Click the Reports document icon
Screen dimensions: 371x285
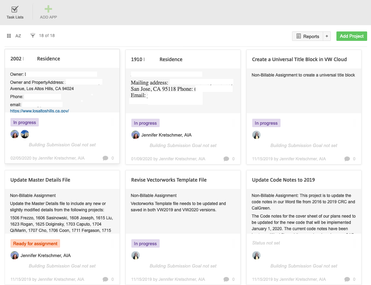pos(299,36)
